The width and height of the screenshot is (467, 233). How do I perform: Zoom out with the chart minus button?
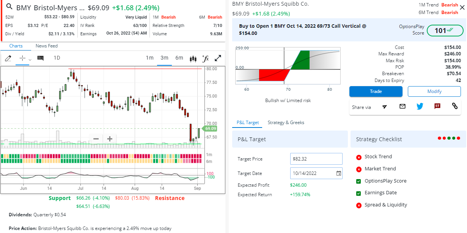coord(96,139)
